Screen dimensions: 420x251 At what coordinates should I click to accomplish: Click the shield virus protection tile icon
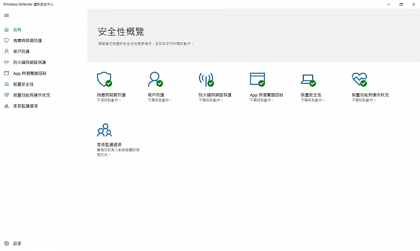pyautogui.click(x=104, y=79)
